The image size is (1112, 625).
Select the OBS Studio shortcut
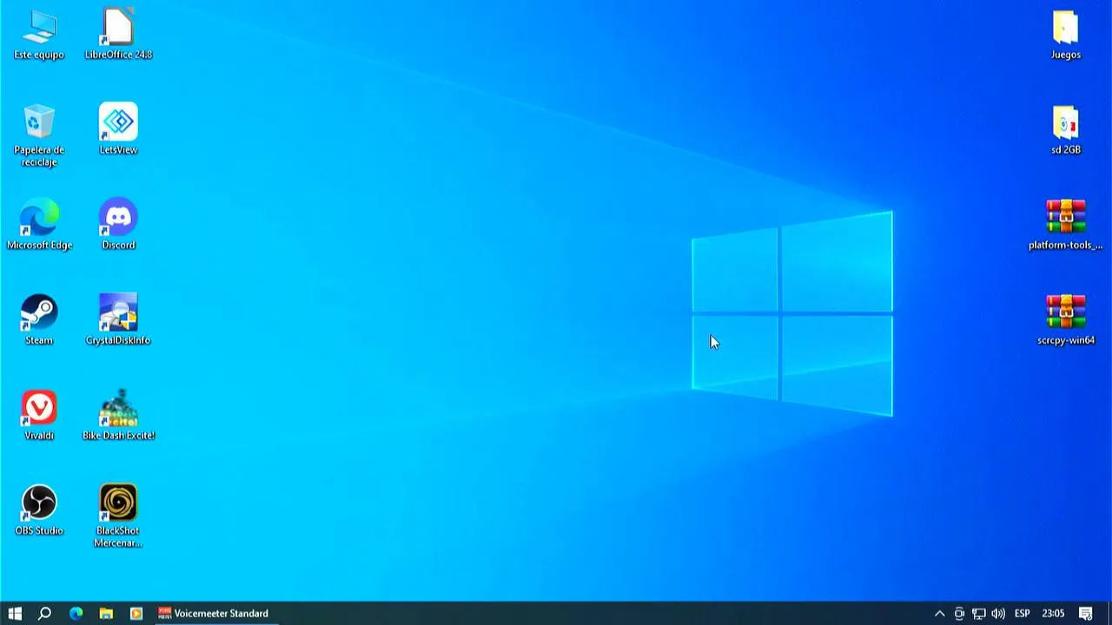pos(39,511)
